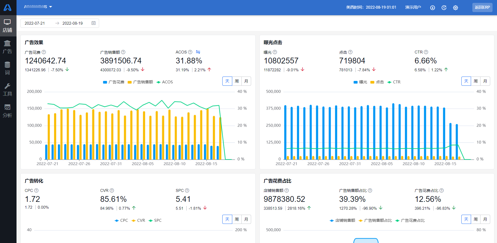The image size is (497, 243).
Task: Click the 广告花费 value 1240642.74
Action: coord(45,61)
